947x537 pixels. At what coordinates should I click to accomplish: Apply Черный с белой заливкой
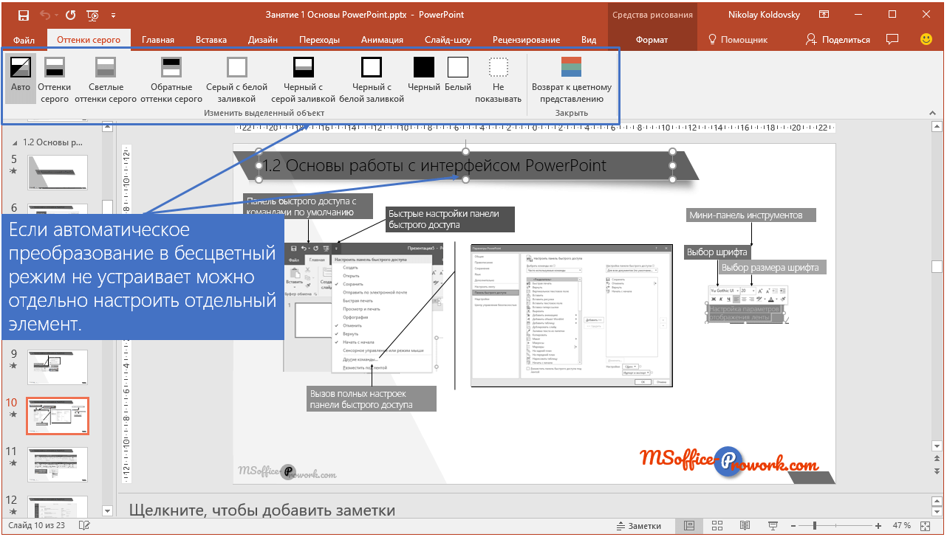(372, 80)
